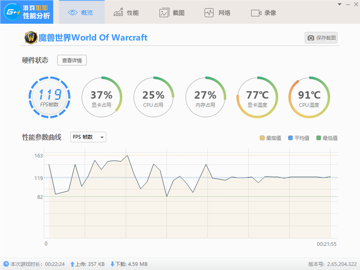Open the 网络 network tab
360x270 pixels.
217,13
